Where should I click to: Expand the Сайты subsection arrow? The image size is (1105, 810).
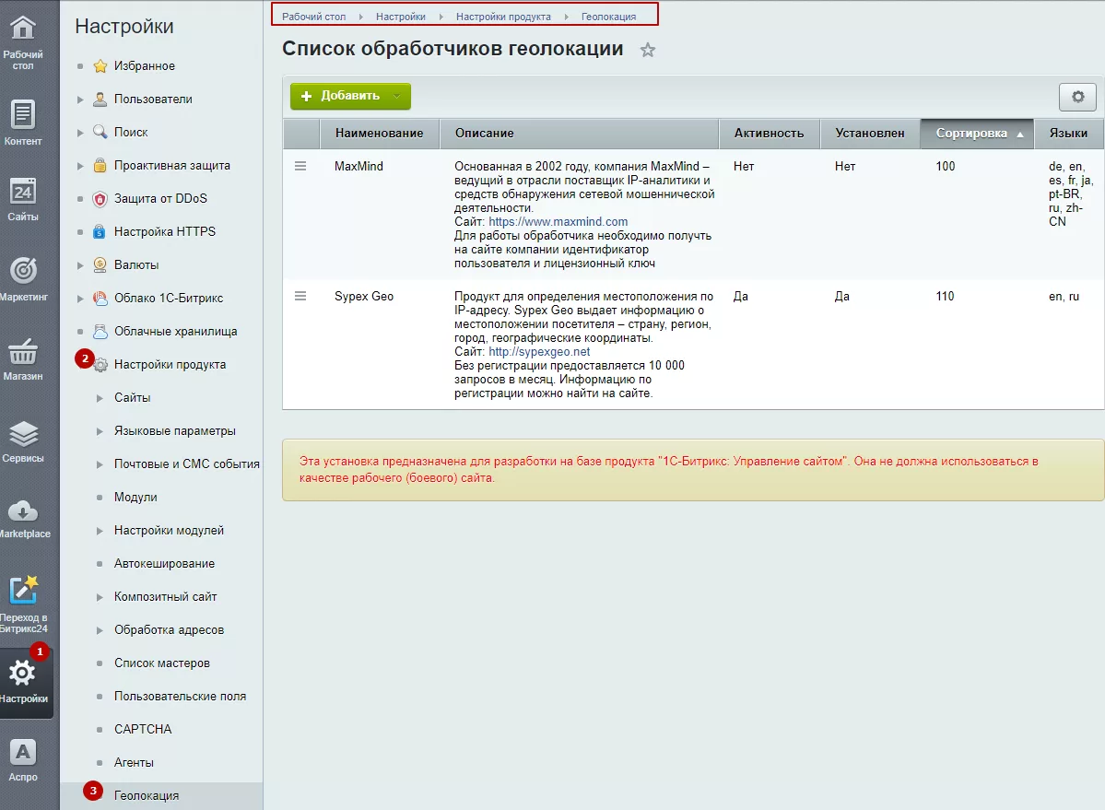100,398
